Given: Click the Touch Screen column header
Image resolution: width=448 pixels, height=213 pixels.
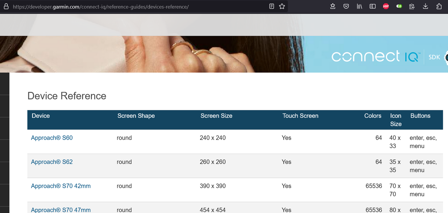Looking at the screenshot, I should coord(300,116).
